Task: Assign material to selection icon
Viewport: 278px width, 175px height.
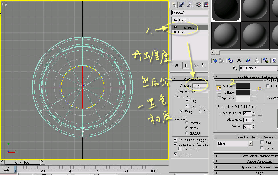Action: (x=230, y=61)
